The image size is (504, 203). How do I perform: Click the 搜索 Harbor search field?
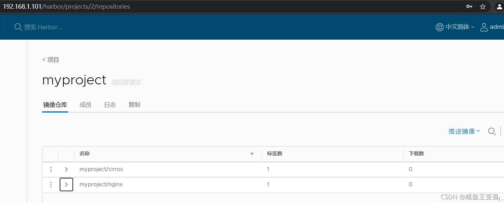pos(43,27)
